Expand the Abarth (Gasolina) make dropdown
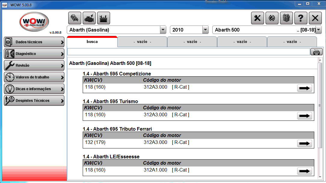 (163, 30)
